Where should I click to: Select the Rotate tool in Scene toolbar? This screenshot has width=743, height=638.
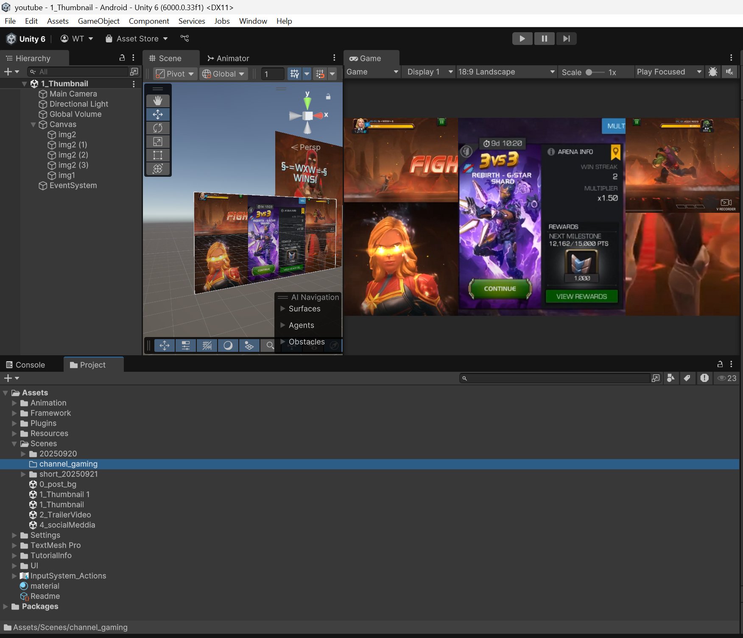coord(158,128)
